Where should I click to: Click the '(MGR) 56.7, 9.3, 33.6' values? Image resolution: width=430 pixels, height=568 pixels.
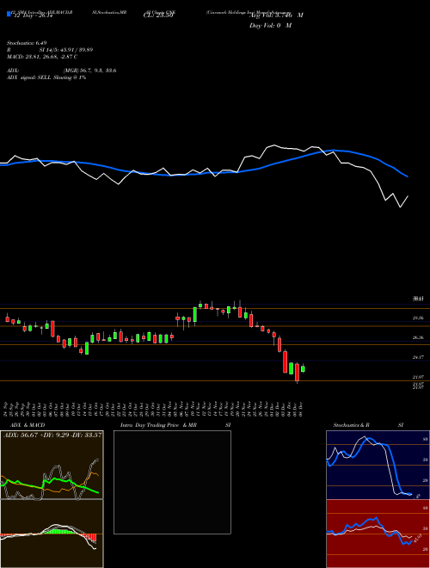[x=89, y=71]
